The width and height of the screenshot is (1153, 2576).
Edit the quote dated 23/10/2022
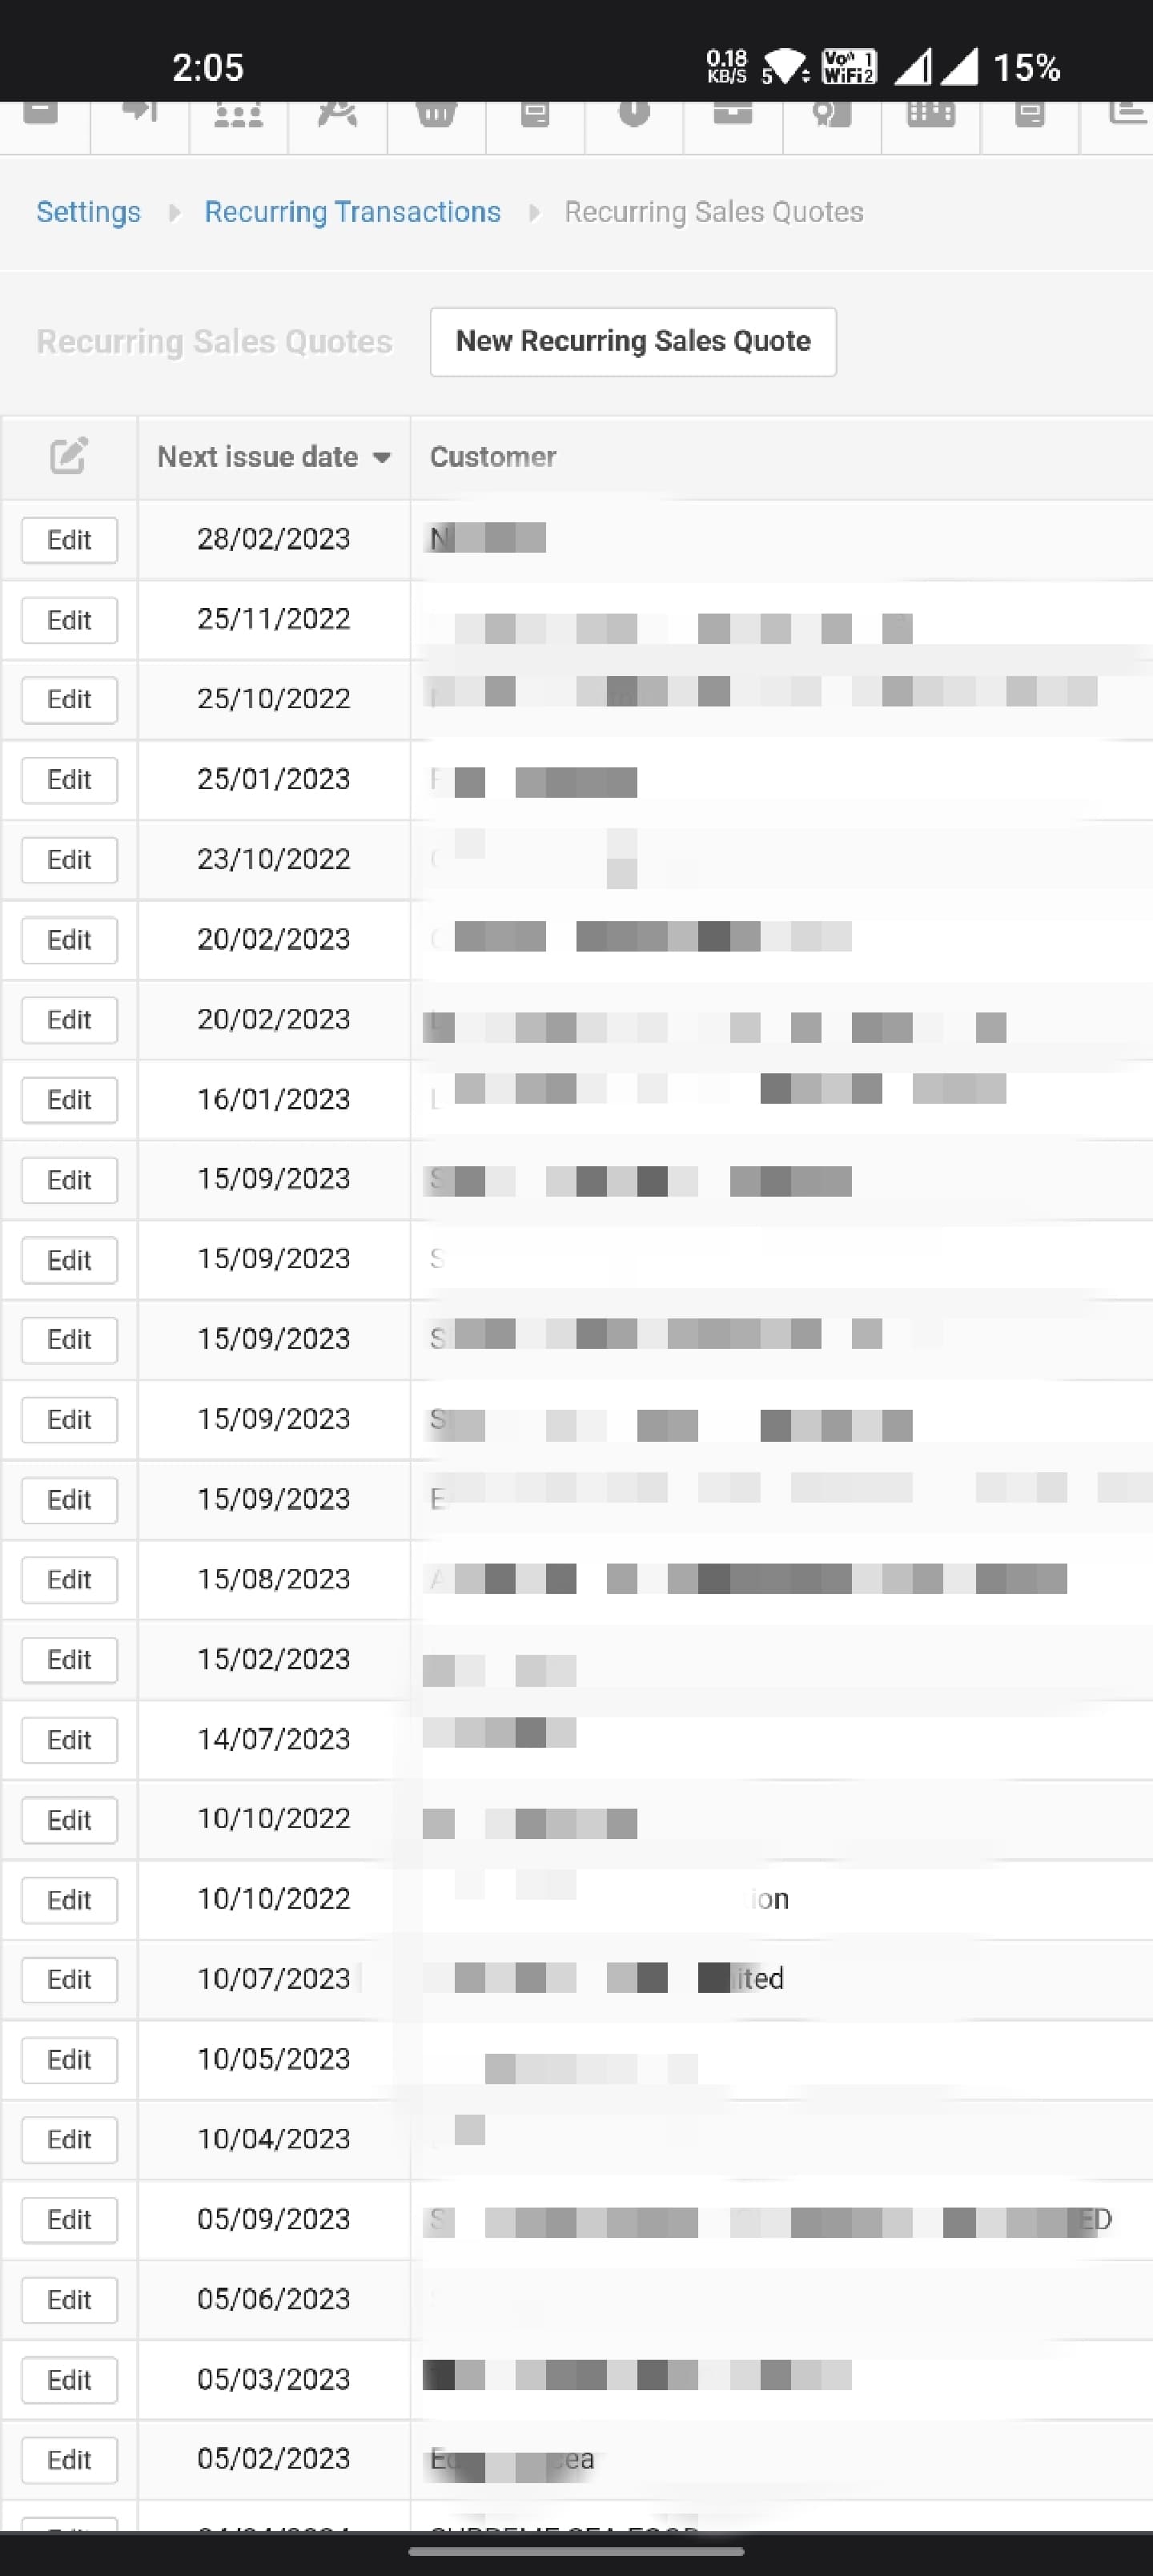[69, 860]
